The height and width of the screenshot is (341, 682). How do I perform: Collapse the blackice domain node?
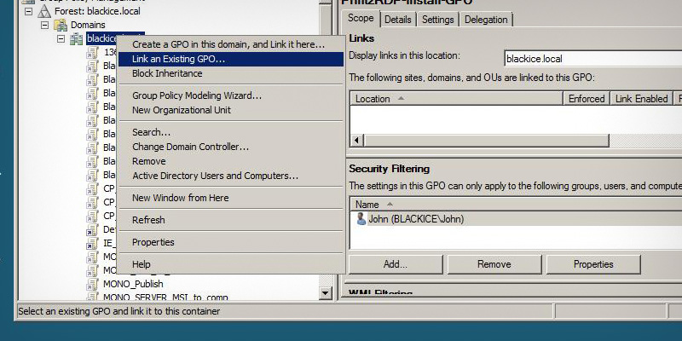click(61, 39)
